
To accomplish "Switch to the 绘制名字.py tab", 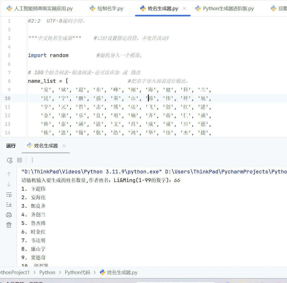I will [x=106, y=8].
